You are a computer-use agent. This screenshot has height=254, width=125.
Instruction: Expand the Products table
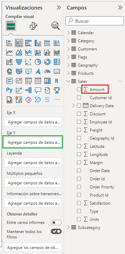pos(68,73)
